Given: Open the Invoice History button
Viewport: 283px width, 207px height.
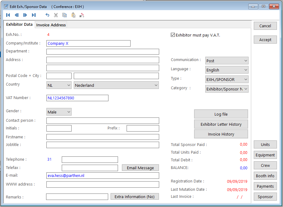Looking at the screenshot, I should 221,134.
